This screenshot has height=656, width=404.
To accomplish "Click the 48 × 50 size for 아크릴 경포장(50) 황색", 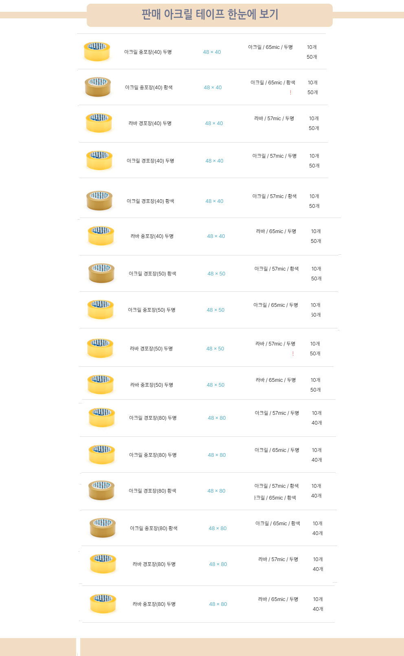I will [x=216, y=274].
